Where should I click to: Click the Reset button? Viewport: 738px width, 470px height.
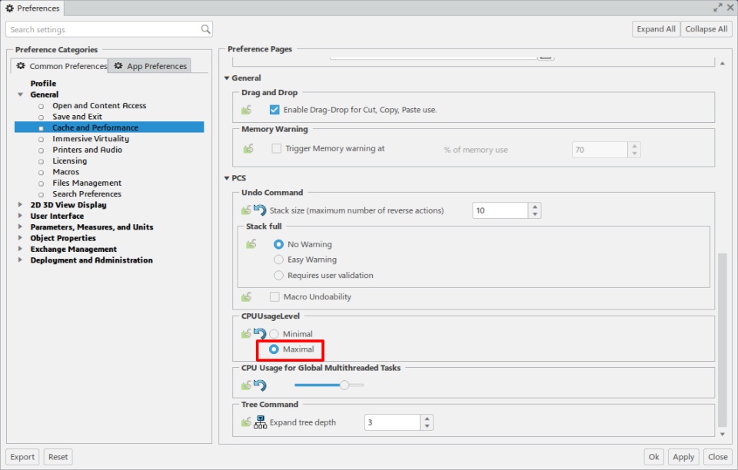(58, 457)
